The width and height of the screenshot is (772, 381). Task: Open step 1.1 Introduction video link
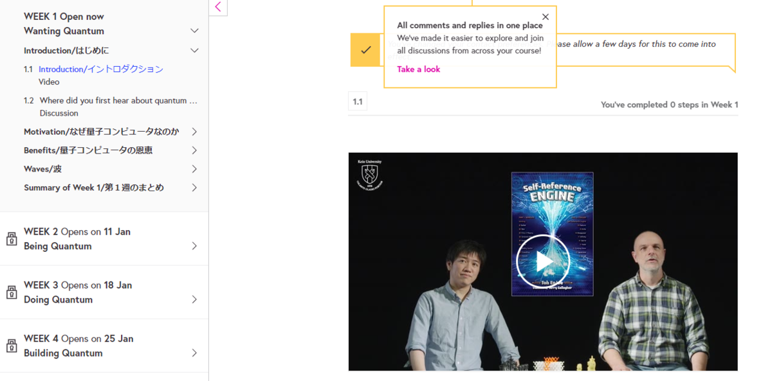(x=101, y=69)
